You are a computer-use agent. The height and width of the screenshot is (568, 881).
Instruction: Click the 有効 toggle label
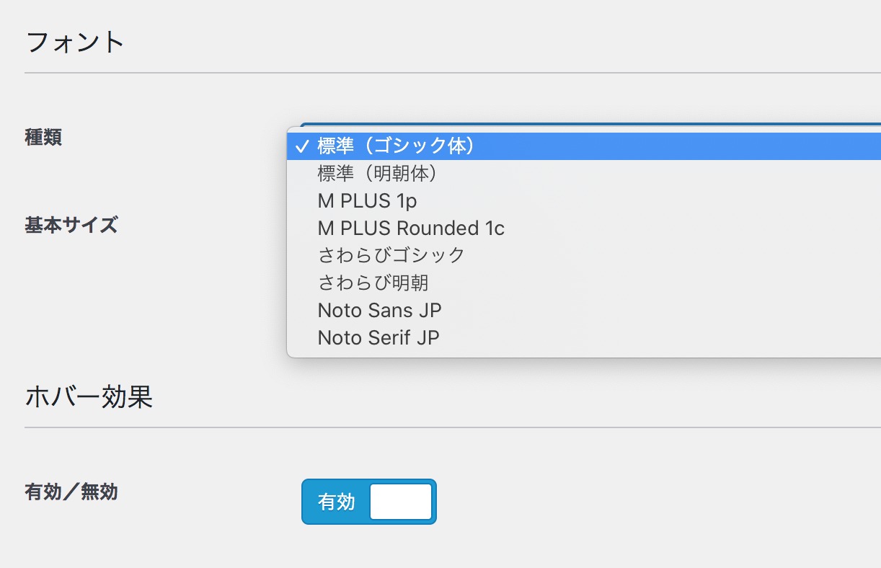click(335, 501)
